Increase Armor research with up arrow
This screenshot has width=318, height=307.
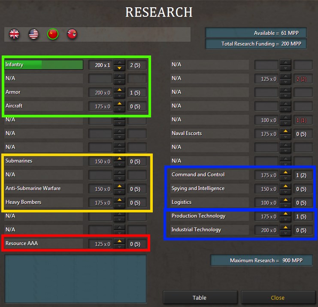(x=119, y=90)
